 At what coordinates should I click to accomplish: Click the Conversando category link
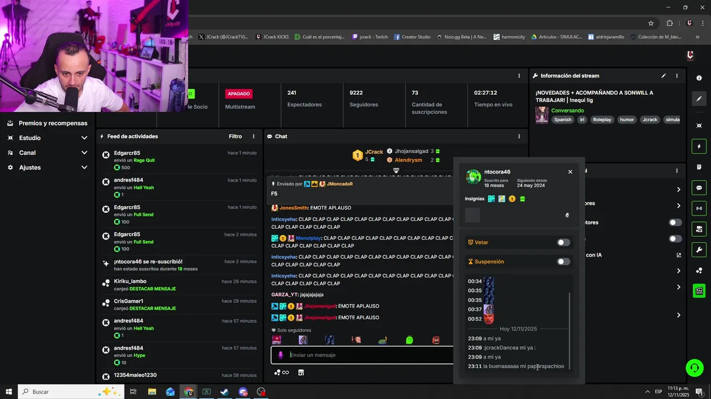(x=567, y=110)
